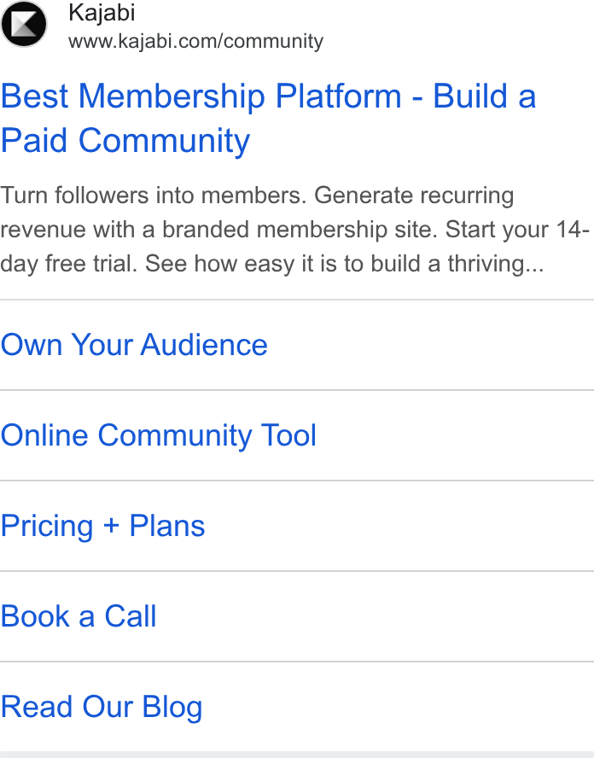
Task: Click the word 'Call' in the sitelinks
Action: pos(131,616)
